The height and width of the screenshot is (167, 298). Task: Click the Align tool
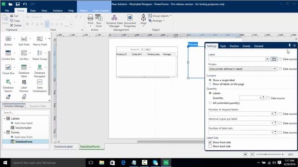click(x=143, y=20)
